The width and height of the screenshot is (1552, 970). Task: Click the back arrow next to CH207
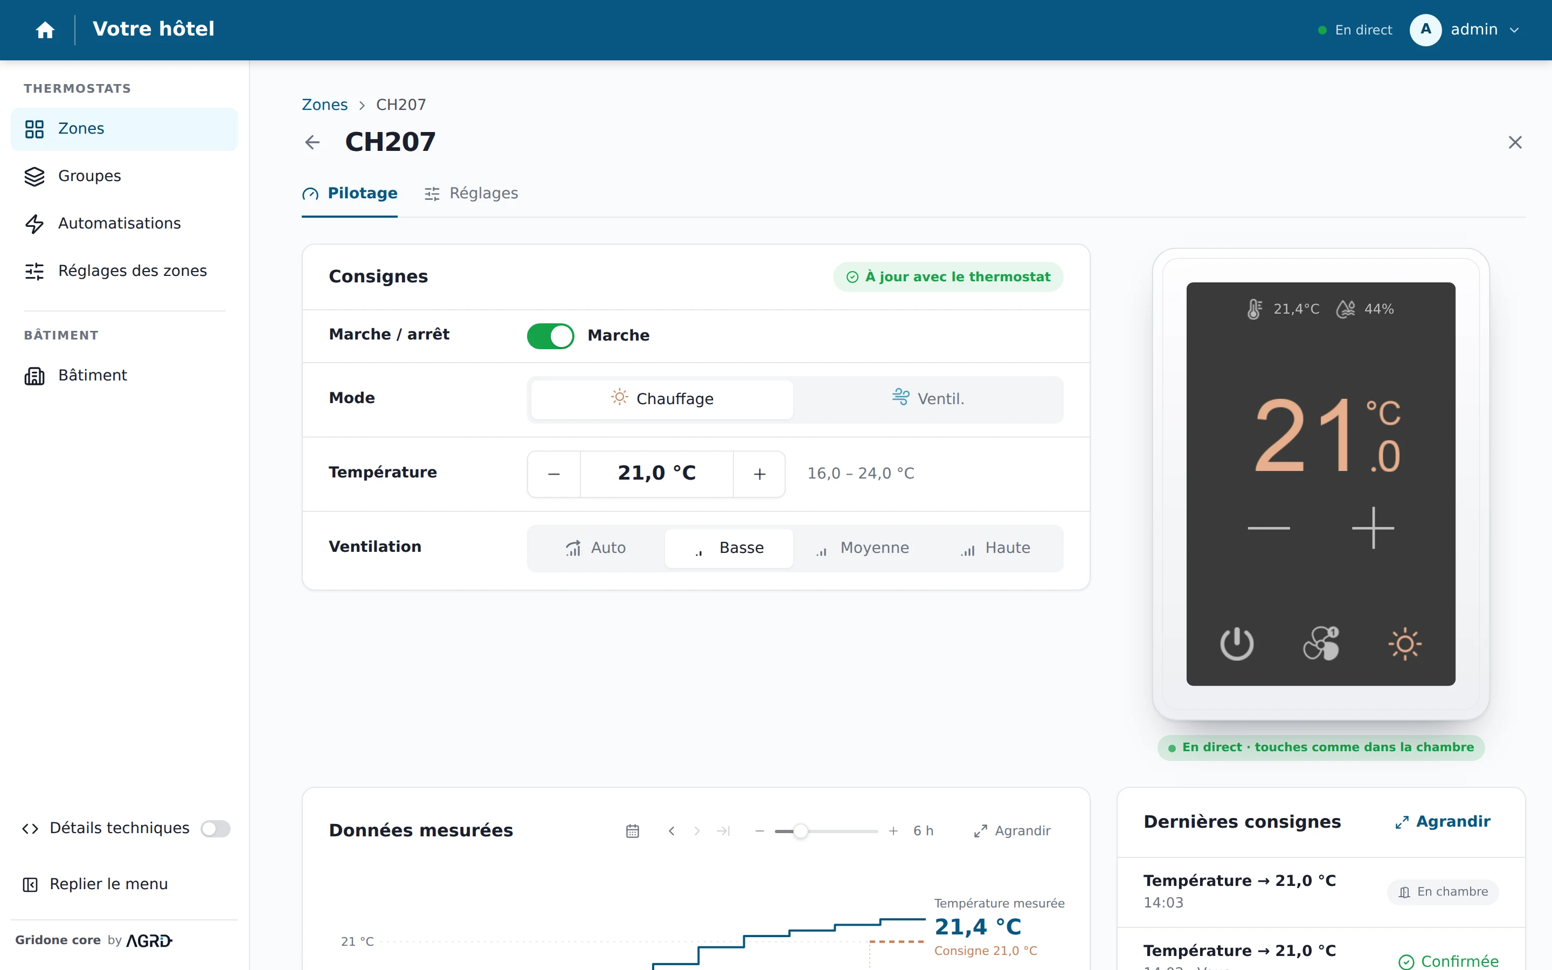(x=313, y=142)
